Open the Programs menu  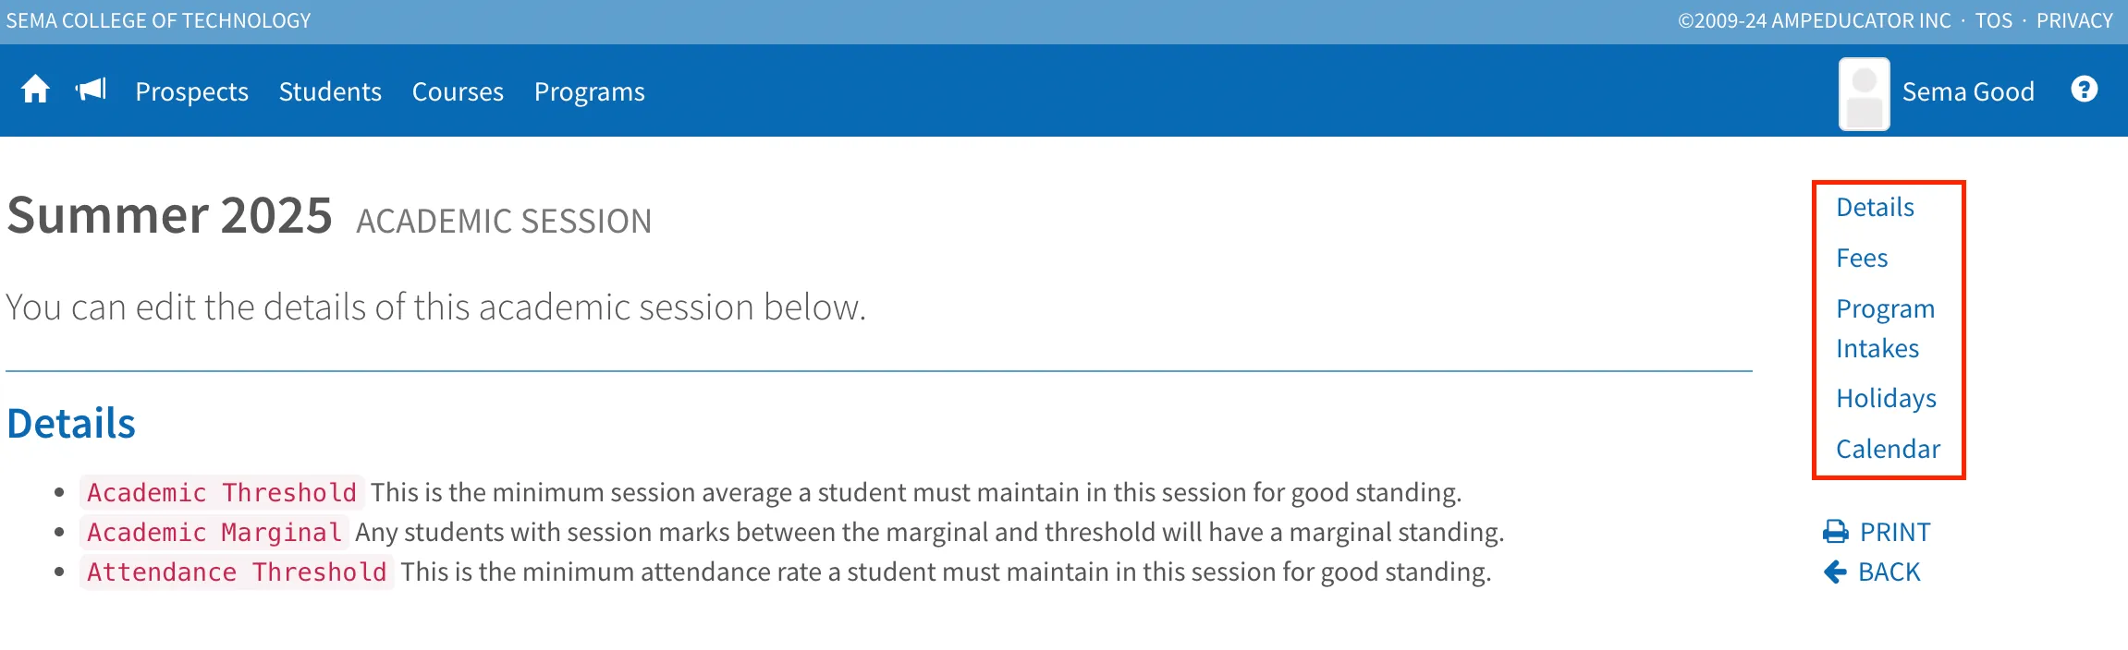590,91
